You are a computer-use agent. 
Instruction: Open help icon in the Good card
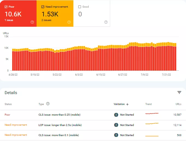pos(106,22)
